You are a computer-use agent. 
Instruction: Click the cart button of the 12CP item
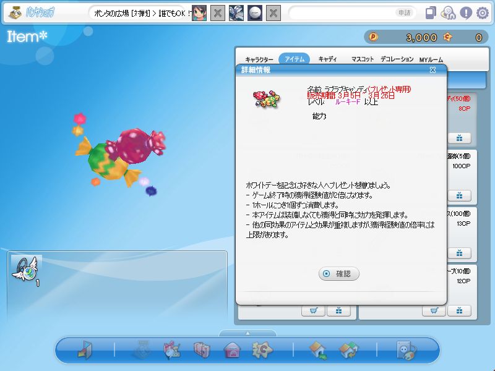coord(434,311)
